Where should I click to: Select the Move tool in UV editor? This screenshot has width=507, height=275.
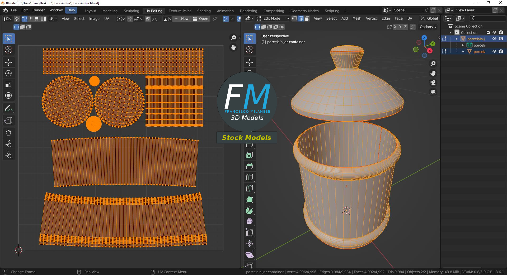(x=8, y=62)
